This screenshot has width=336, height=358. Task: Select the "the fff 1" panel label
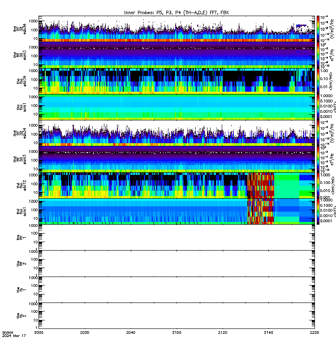[22, 238]
